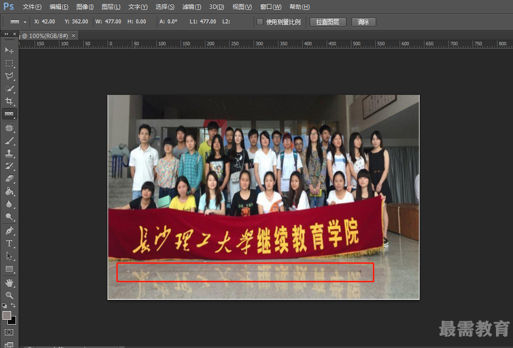The image size is (513, 348).
Task: Open the 图像(I) menu
Action: tap(85, 7)
